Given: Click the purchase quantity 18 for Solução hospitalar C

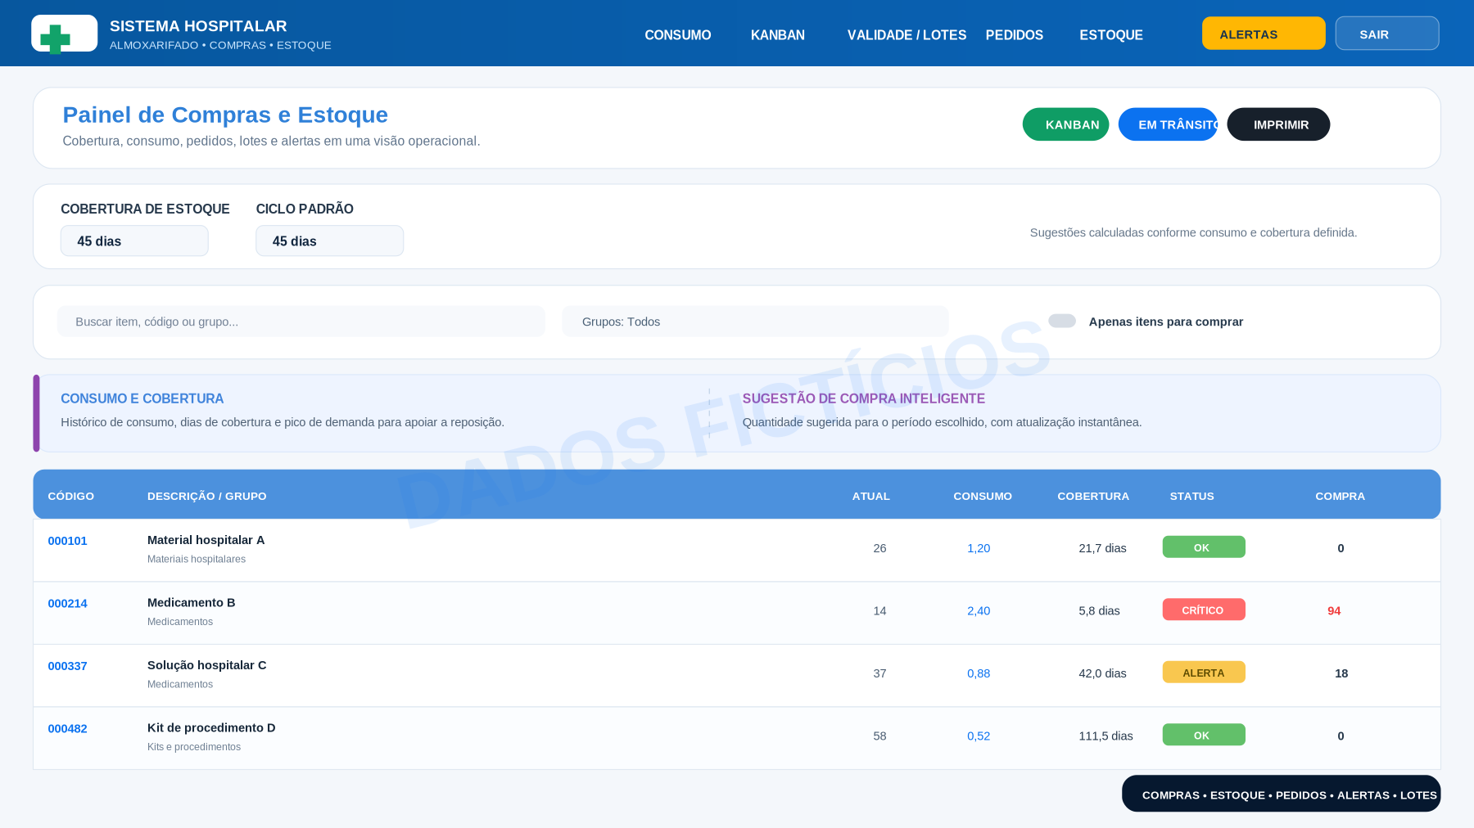Looking at the screenshot, I should 1341,673.
